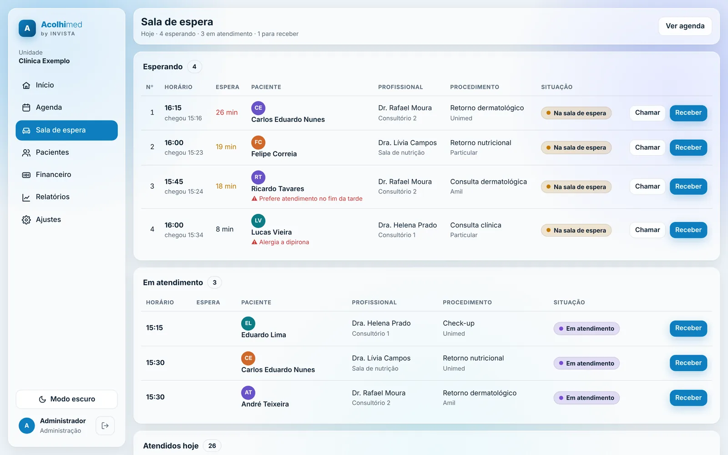Click Receber for Eduardo Lima
This screenshot has height=455, width=728.
coord(688,328)
